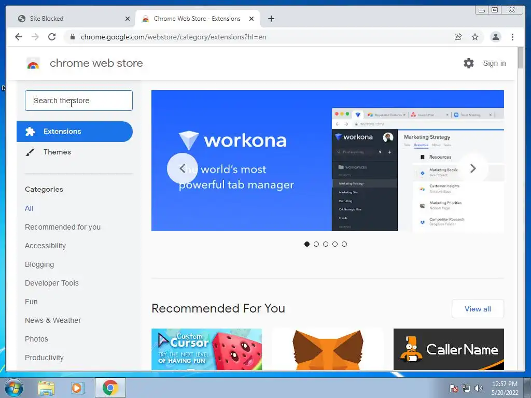Viewport: 531px width, 398px height.
Task: Choose the Photos category
Action: click(x=36, y=339)
